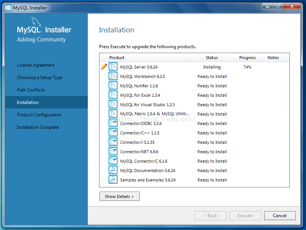Image resolution: width=306 pixels, height=230 pixels.
Task: Click the MySQL Documentation 5.6.24 icon
Action: [113, 171]
